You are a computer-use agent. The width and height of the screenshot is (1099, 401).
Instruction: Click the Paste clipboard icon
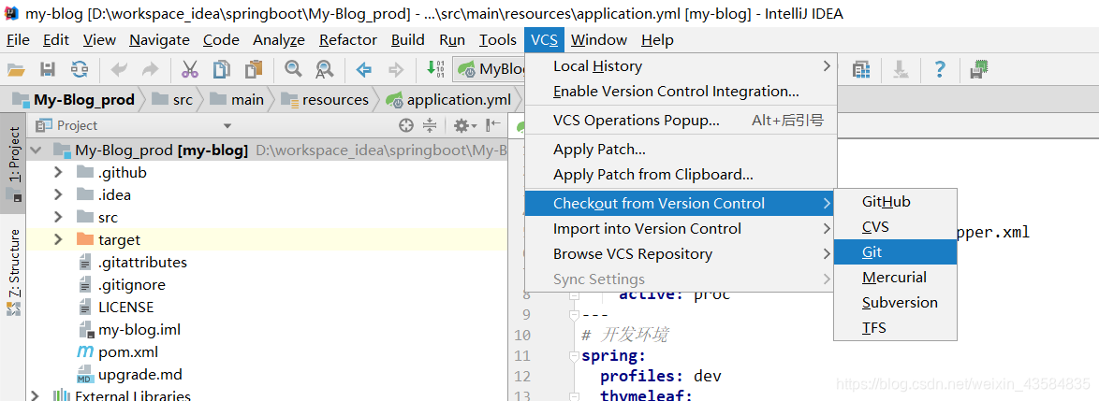click(x=253, y=69)
